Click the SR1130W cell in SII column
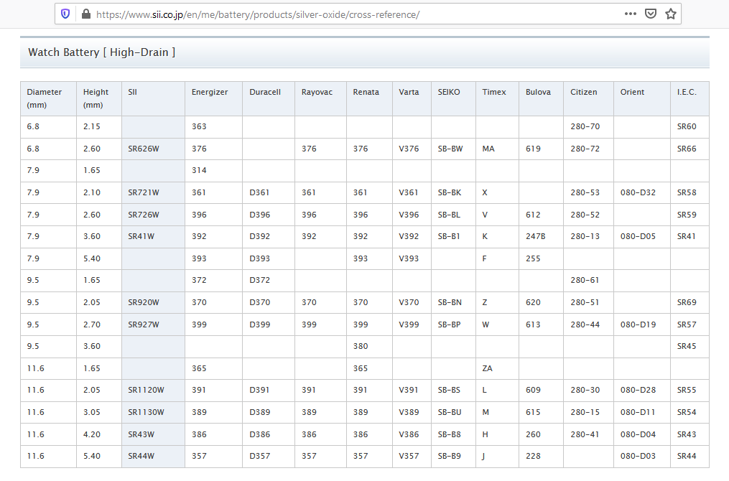This screenshot has width=729, height=481. point(146,412)
